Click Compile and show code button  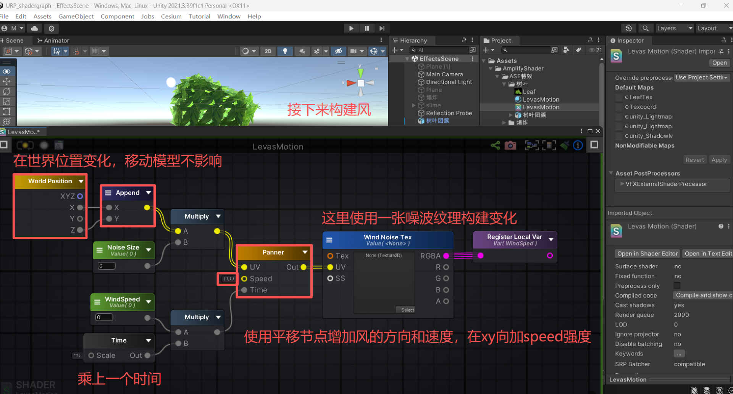click(702, 295)
